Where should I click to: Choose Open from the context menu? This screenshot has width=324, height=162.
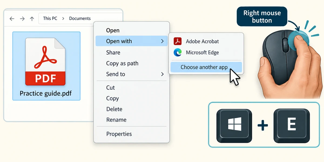pyautogui.click(x=131, y=31)
